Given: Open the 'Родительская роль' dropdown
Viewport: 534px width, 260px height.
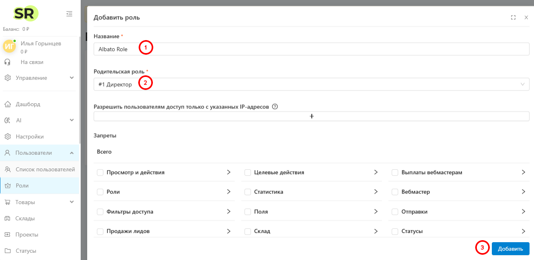Looking at the screenshot, I should [x=311, y=84].
